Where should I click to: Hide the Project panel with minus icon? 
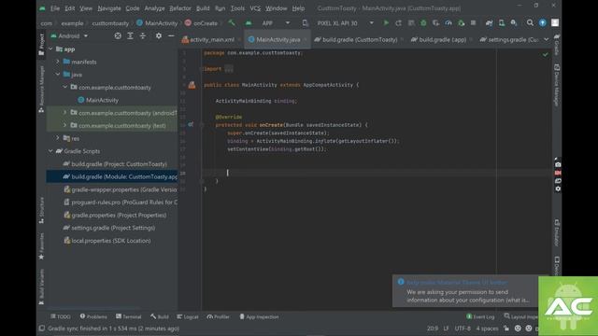click(x=171, y=35)
